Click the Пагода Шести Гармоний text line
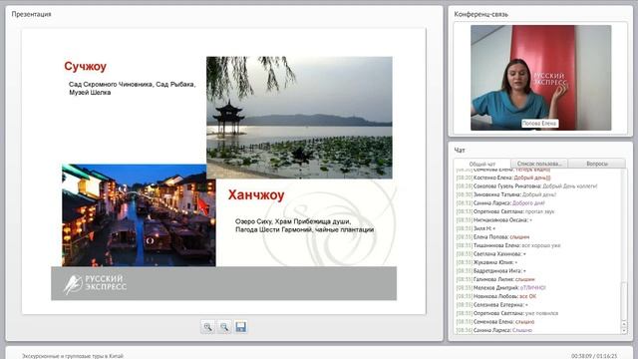Viewport: 638px width, 359px height. 304,229
